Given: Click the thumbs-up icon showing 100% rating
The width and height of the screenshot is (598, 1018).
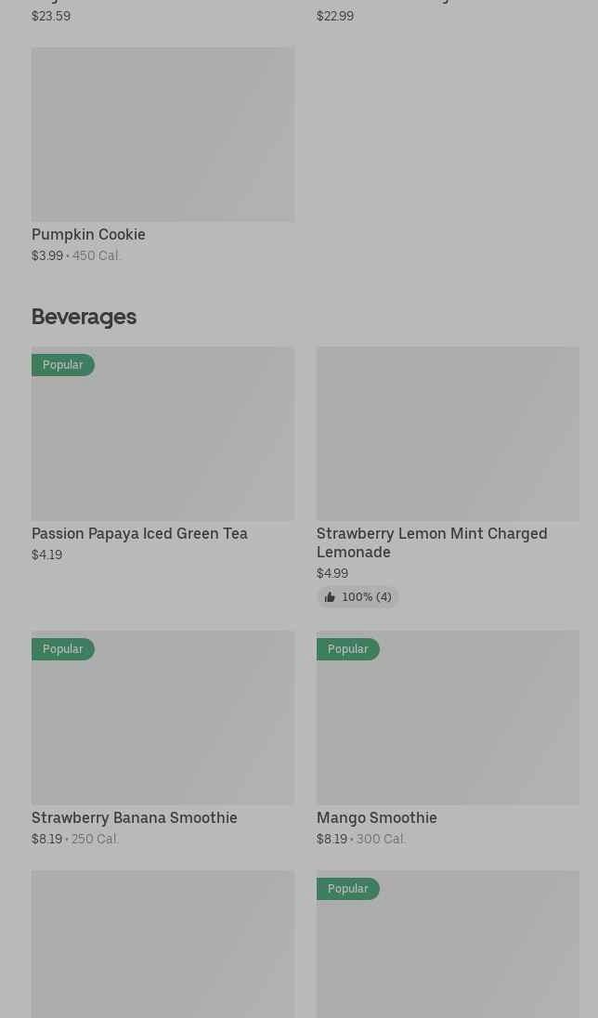Looking at the screenshot, I should [330, 597].
